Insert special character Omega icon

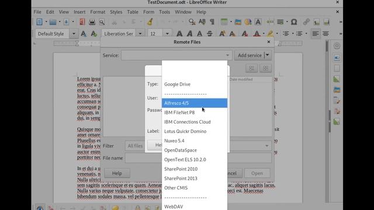click(x=294, y=22)
